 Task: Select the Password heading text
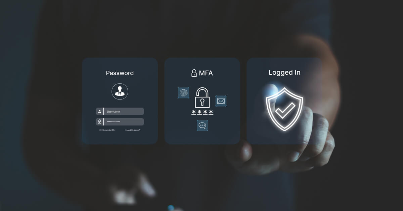tap(120, 73)
